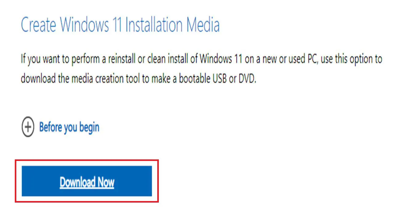Click the circled plus icon
The image size is (394, 222).
pos(28,127)
